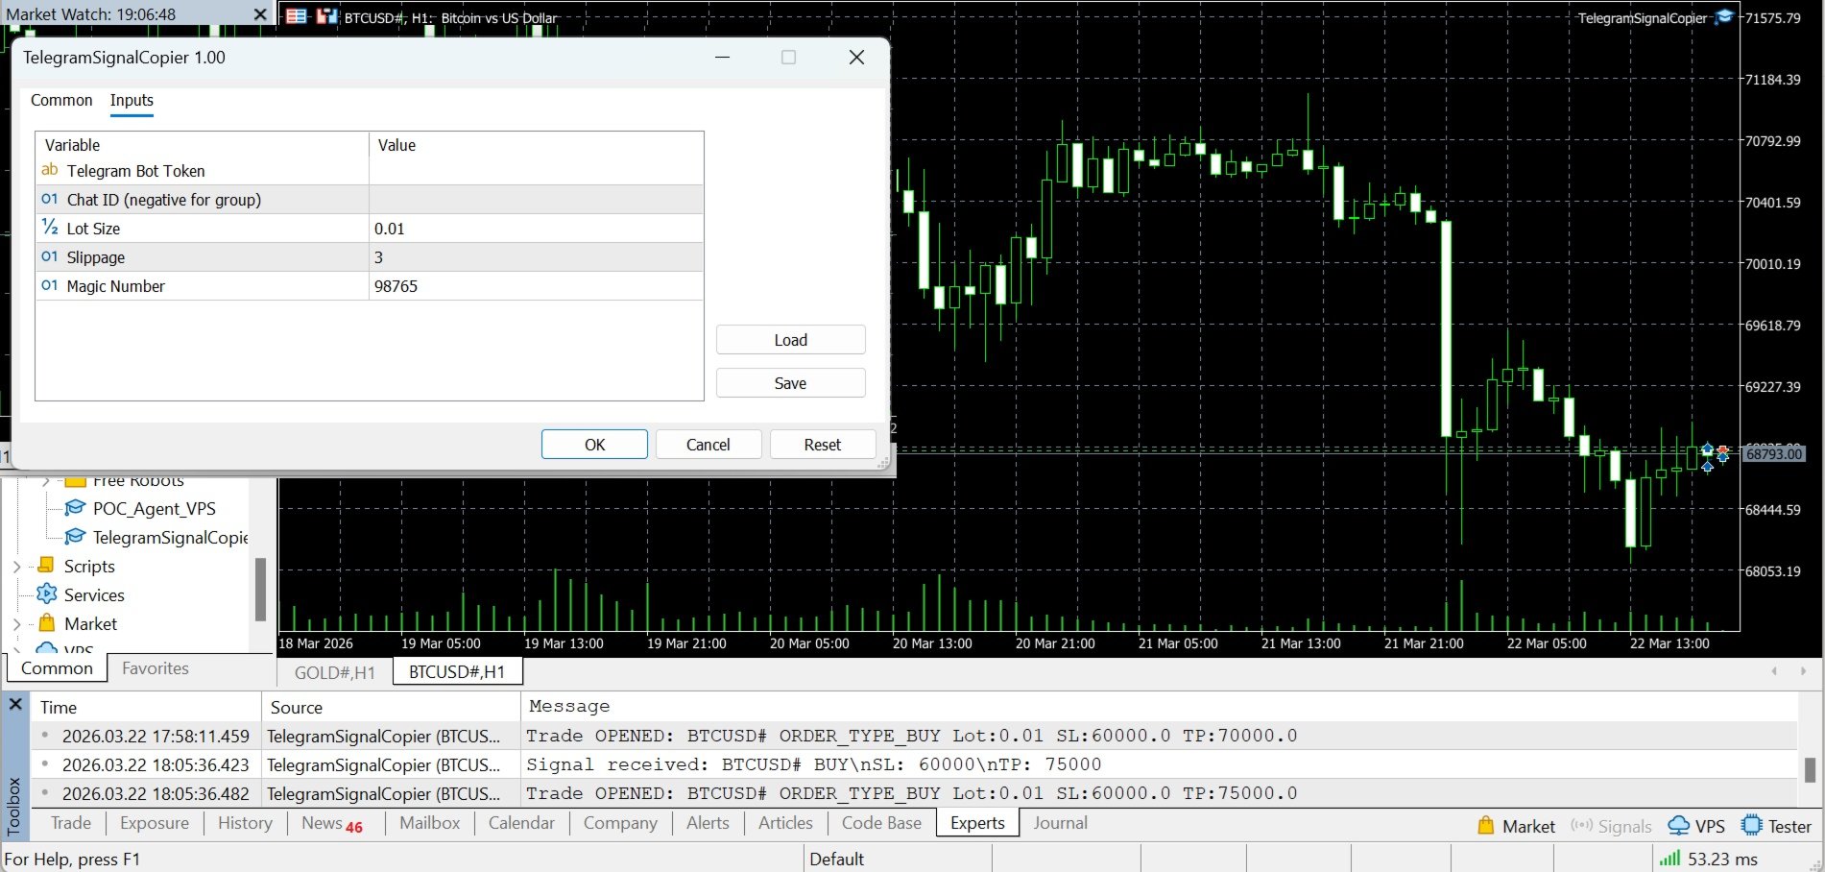Switch to the GOLD#,H1 chart tab
The image size is (1825, 872).
tap(335, 672)
